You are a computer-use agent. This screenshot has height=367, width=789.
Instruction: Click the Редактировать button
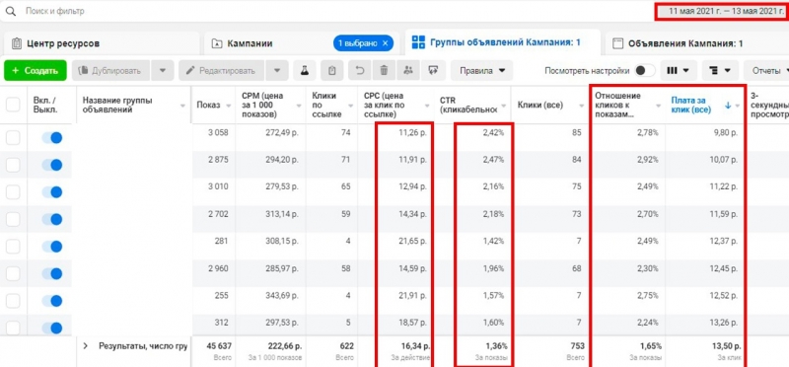pyautogui.click(x=221, y=70)
